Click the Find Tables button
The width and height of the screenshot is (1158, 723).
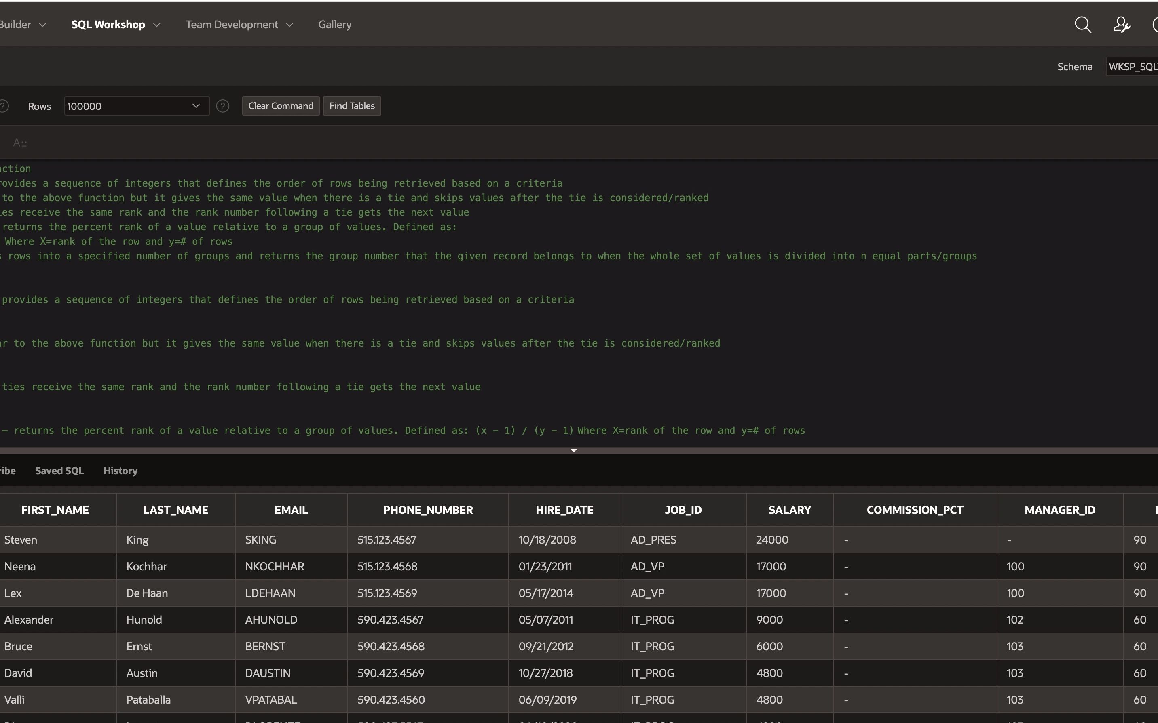352,106
